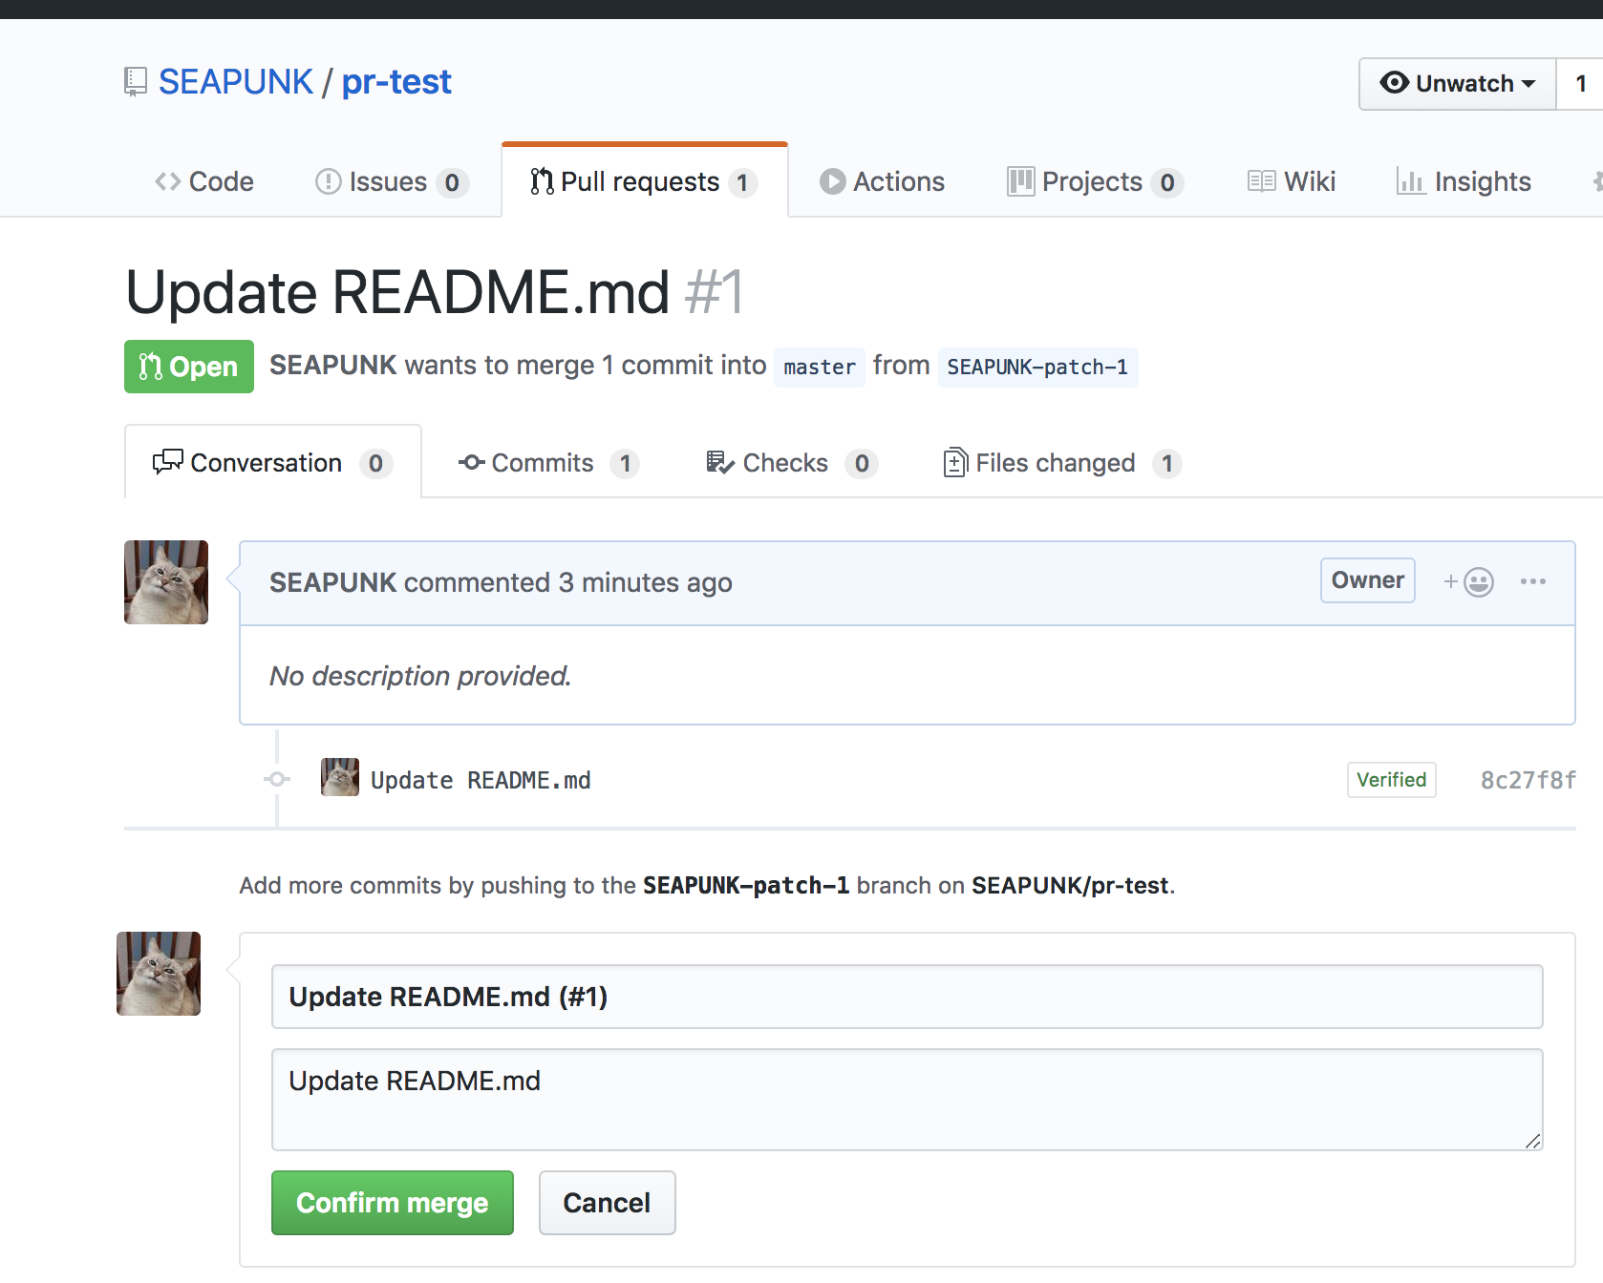Open the comment options kebab menu
This screenshot has height=1283, width=1603.
(x=1534, y=581)
